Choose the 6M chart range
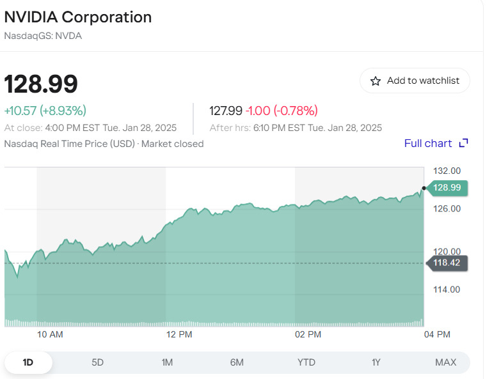Screen dimensions: 501x379 tap(237, 362)
